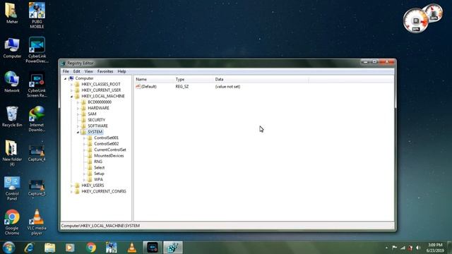The image size is (452, 254).
Task: Click the Show desktop button
Action: click(x=449, y=248)
